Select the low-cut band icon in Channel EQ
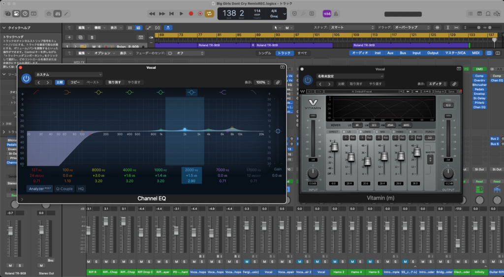The image size is (504, 277). coord(36,92)
